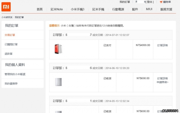The height and width of the screenshot is (113, 180).
Task: Click the orange Mi logo
Action: coord(6,7)
